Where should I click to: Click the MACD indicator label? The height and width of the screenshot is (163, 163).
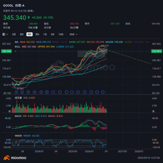[18, 116]
